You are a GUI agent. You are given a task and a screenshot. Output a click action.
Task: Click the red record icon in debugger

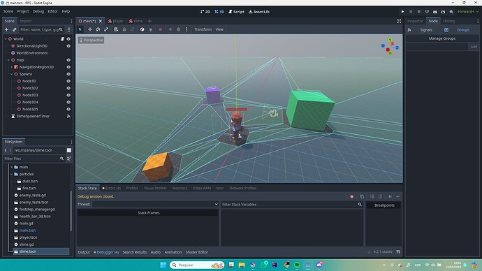point(351,197)
